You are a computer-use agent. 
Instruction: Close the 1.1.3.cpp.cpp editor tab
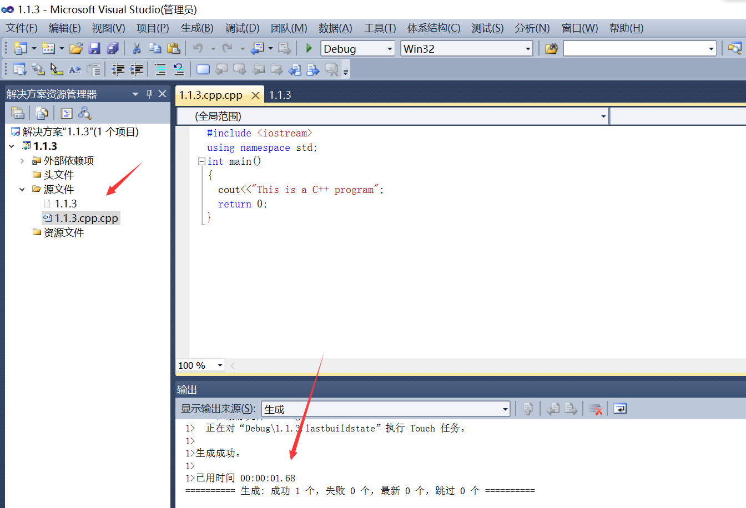tap(255, 95)
